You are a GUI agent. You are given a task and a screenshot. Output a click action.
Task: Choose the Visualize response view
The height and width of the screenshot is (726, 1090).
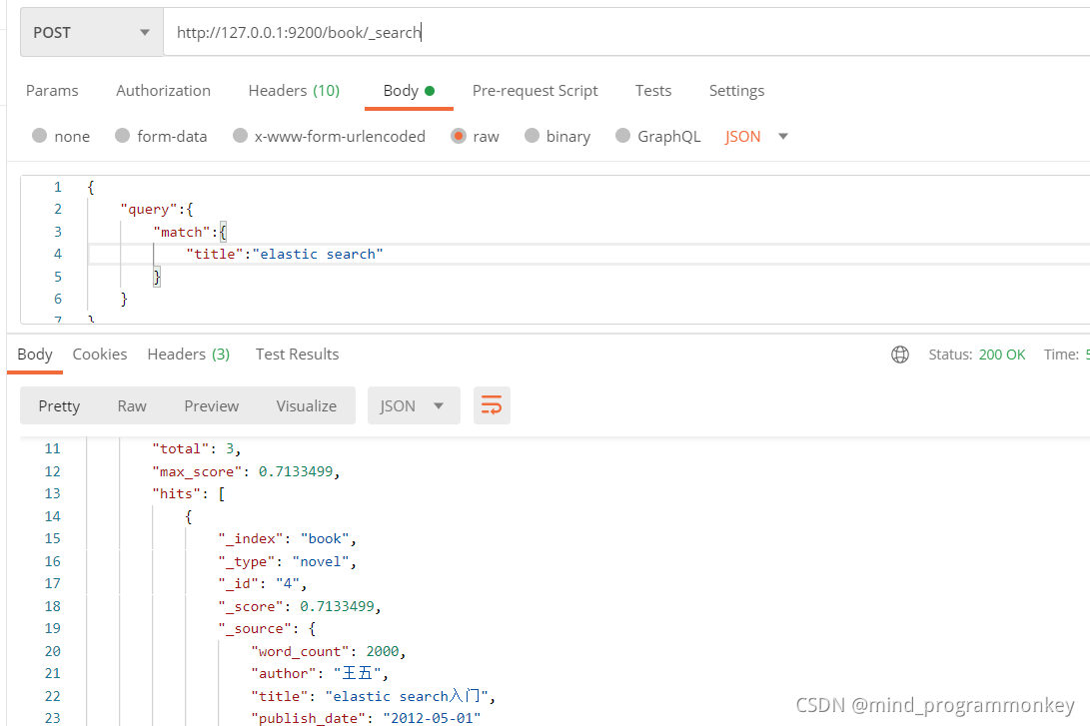pyautogui.click(x=307, y=405)
